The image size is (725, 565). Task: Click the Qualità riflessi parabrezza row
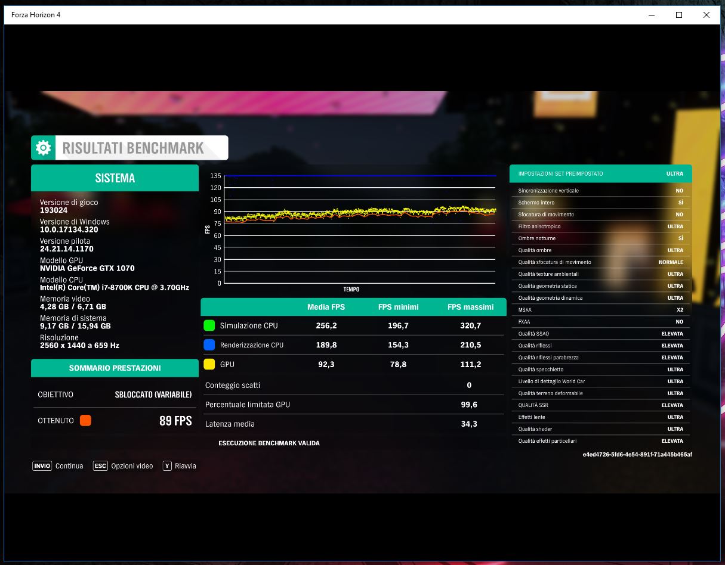pyautogui.click(x=601, y=358)
